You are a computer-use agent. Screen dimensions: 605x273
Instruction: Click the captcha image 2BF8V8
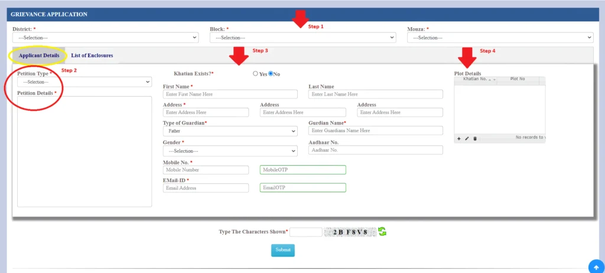(350, 232)
